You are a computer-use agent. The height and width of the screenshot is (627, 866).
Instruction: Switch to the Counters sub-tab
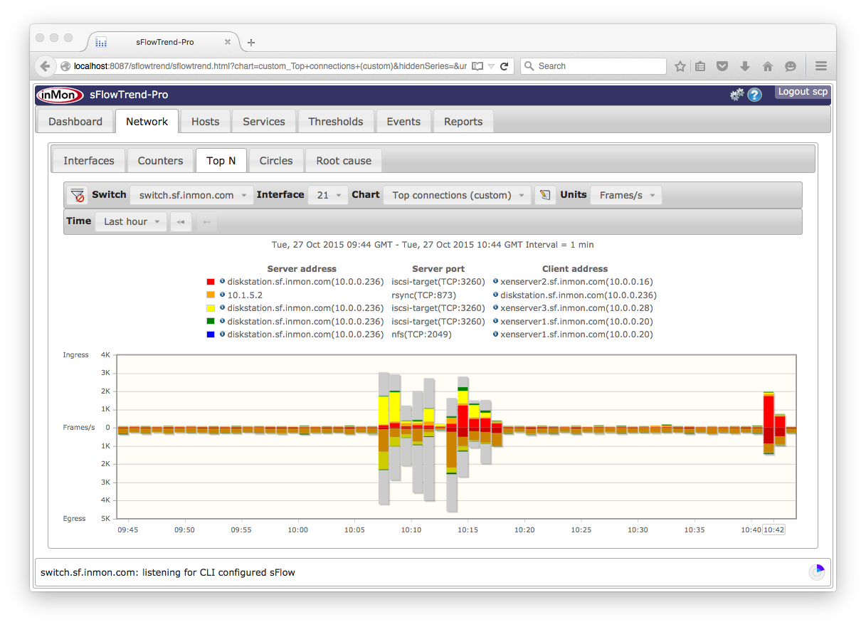(161, 161)
